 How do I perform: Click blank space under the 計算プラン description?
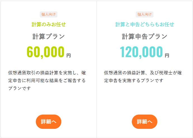pyautogui.click(x=48, y=102)
